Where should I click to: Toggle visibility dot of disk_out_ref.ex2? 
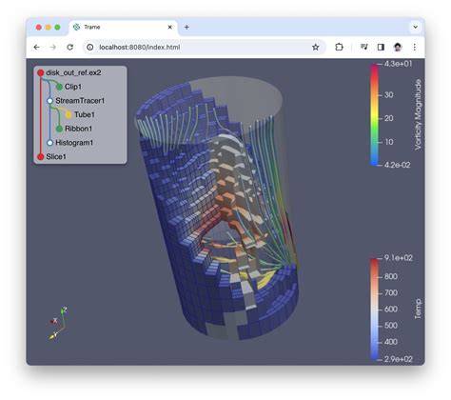click(41, 72)
